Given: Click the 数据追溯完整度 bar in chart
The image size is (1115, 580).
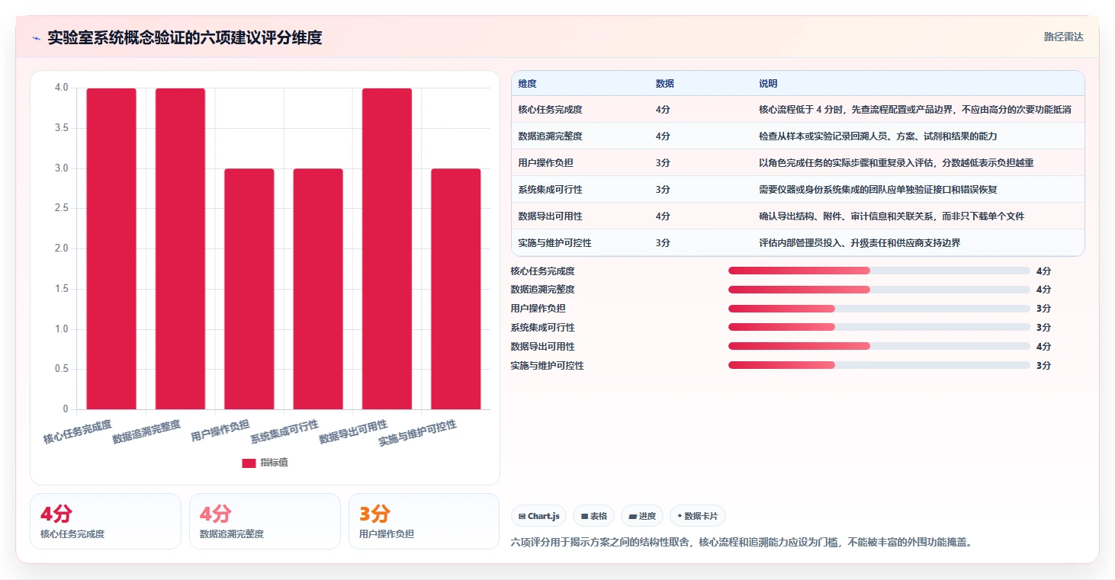Looking at the screenshot, I should [x=180, y=248].
